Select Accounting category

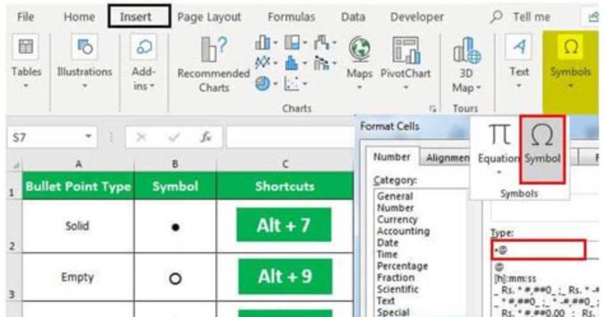404,231
